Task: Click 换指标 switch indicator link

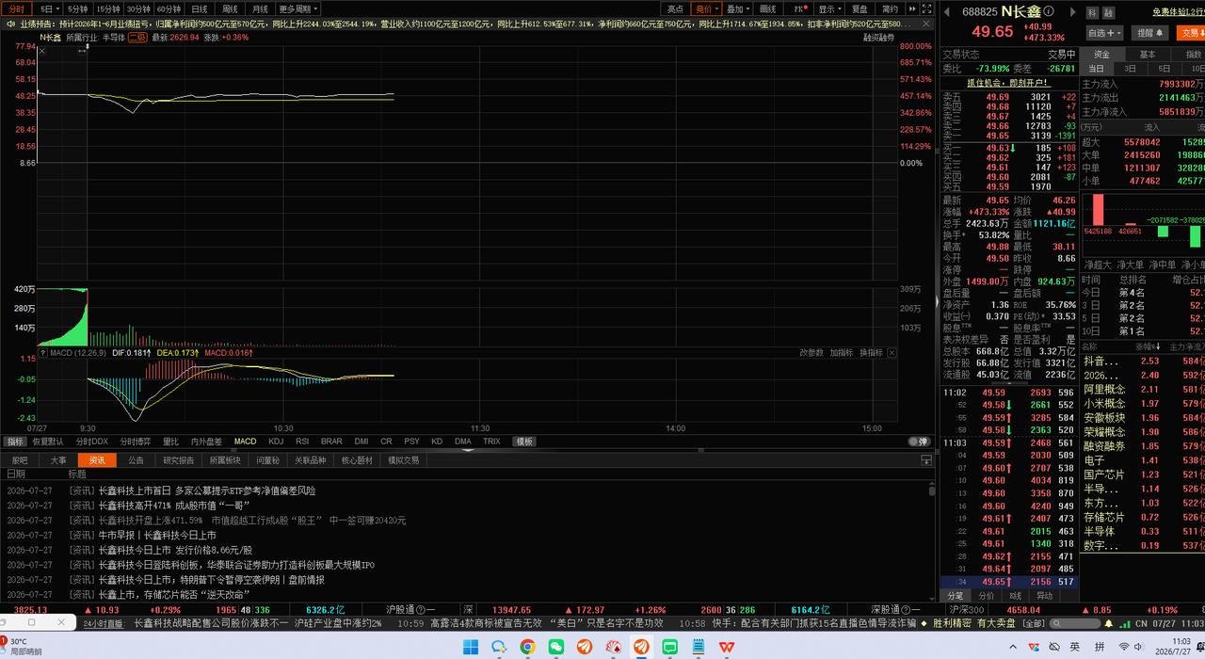Action: pyautogui.click(x=871, y=352)
